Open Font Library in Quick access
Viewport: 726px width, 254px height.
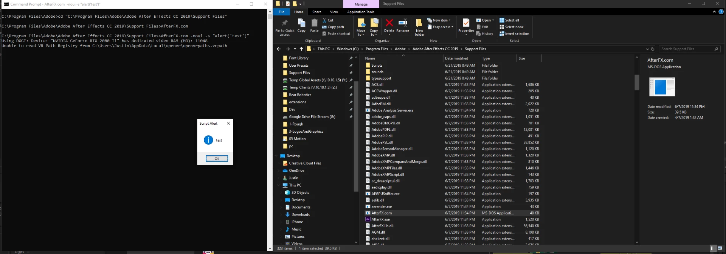(x=299, y=58)
